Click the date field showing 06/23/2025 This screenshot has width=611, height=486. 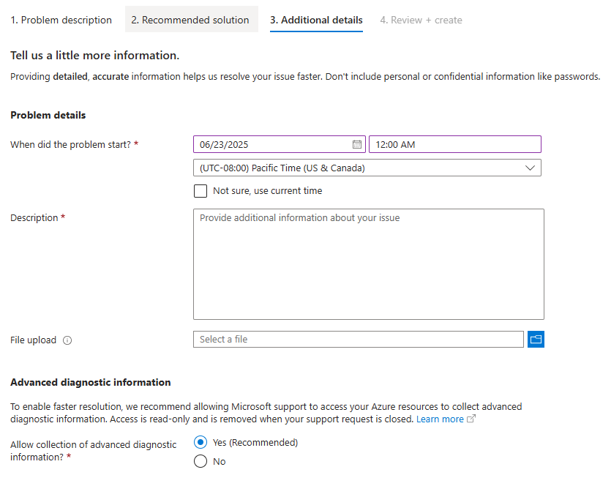[x=271, y=145]
